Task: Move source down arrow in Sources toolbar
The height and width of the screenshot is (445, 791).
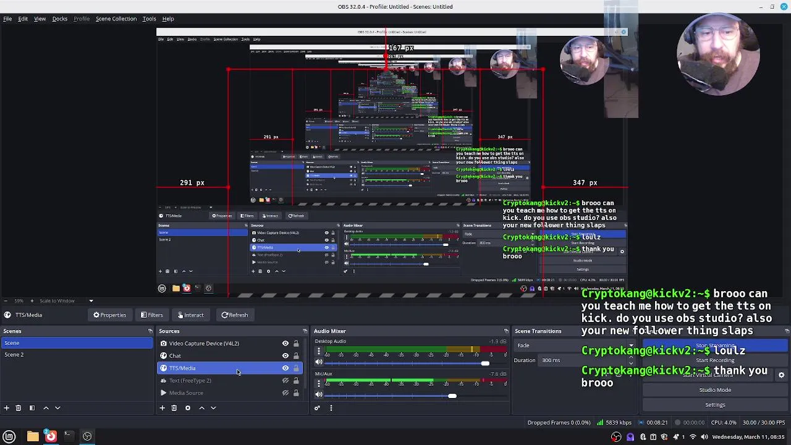Action: tap(213, 408)
